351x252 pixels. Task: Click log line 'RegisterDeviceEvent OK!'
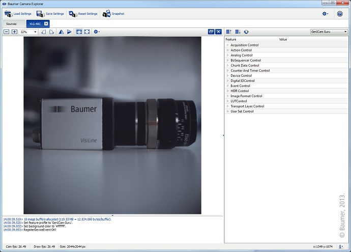(30, 230)
